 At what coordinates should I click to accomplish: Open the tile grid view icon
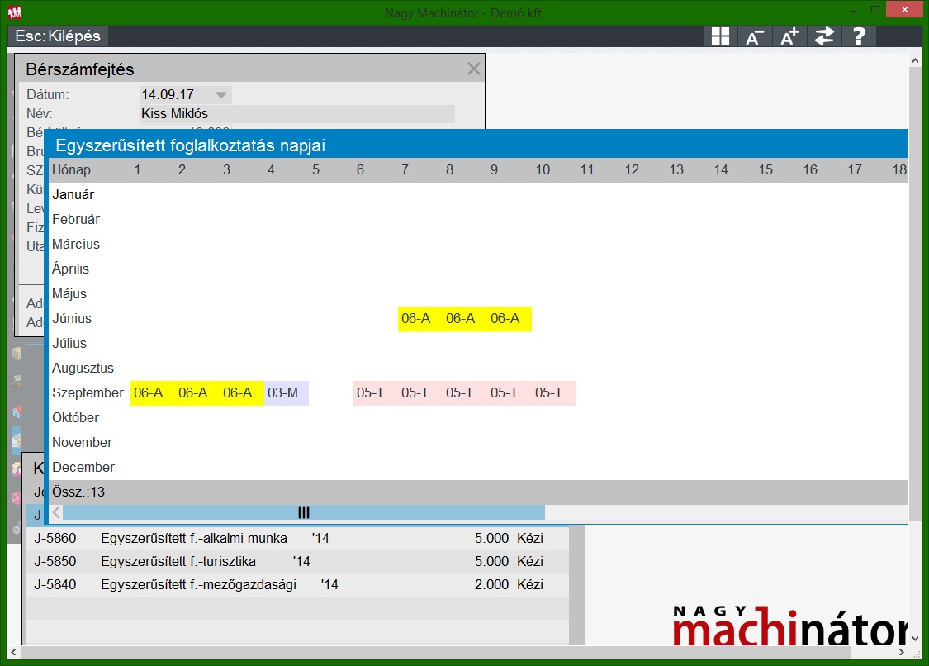[x=720, y=36]
